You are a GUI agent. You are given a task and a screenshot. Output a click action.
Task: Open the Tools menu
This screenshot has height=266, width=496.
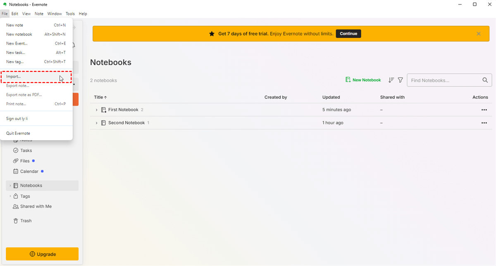pos(70,14)
